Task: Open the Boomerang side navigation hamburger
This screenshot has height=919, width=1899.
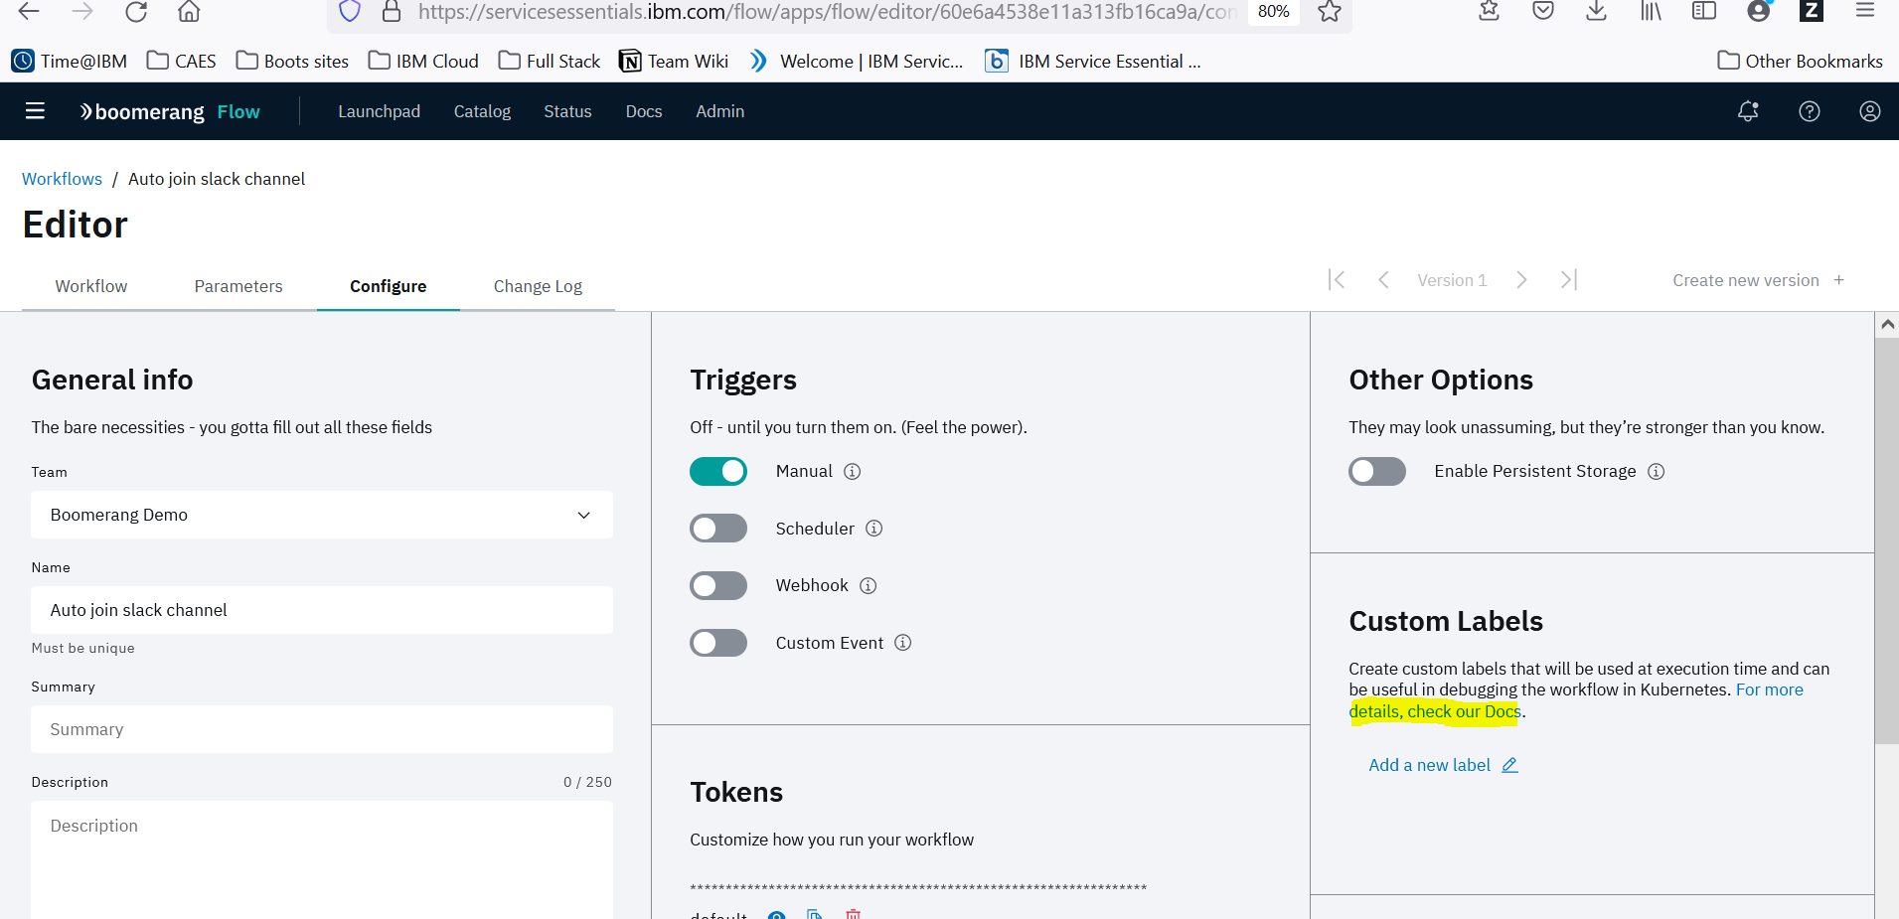Action: (35, 111)
